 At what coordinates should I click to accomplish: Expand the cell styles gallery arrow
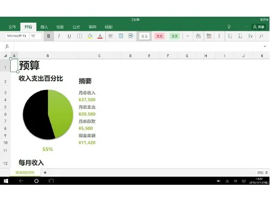[187, 36]
